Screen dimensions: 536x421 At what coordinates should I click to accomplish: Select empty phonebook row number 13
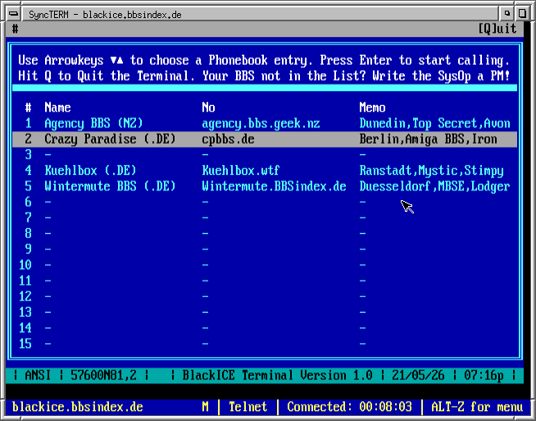click(x=265, y=312)
